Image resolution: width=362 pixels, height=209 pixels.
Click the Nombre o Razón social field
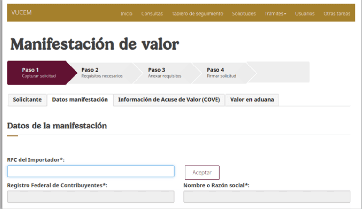point(267,197)
